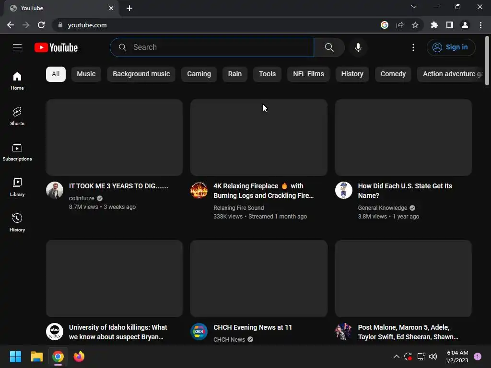This screenshot has width=491, height=368.
Task: View site information lock icon
Action: coord(60,25)
